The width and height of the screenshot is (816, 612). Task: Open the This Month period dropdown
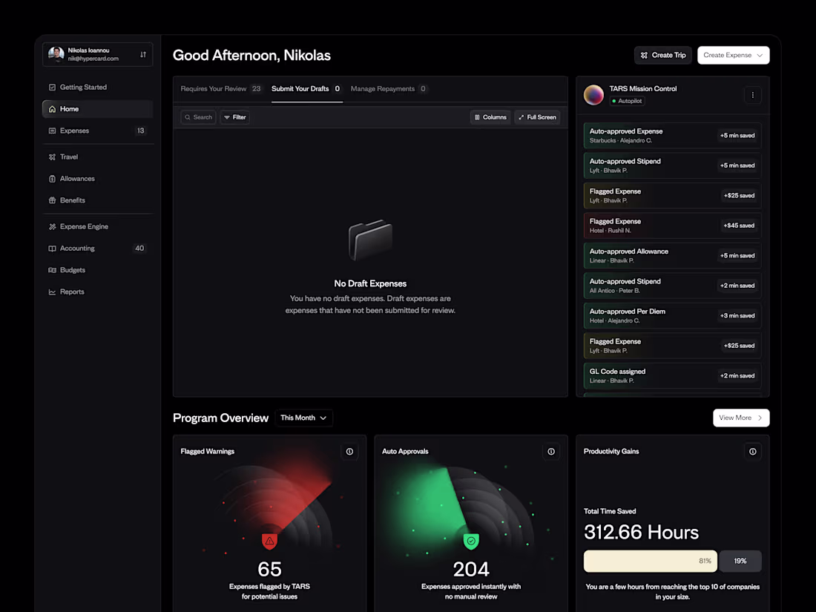tap(303, 418)
